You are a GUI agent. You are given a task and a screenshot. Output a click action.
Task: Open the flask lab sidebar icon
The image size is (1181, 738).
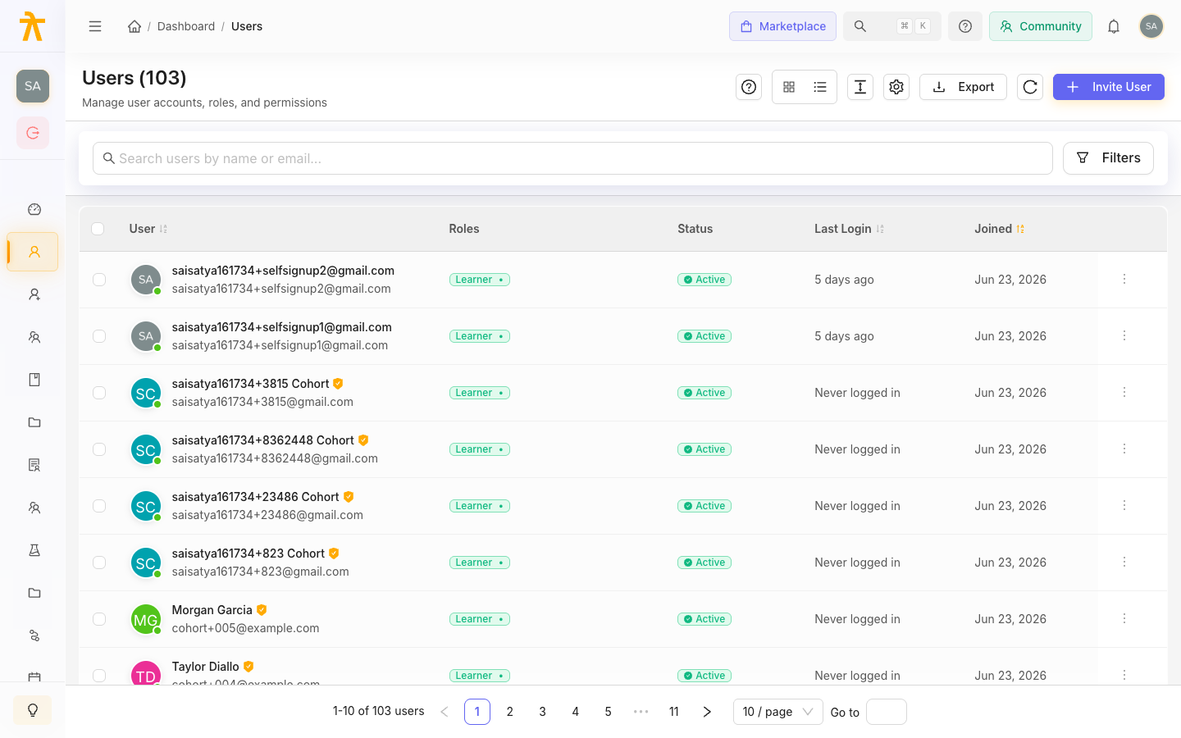[34, 550]
